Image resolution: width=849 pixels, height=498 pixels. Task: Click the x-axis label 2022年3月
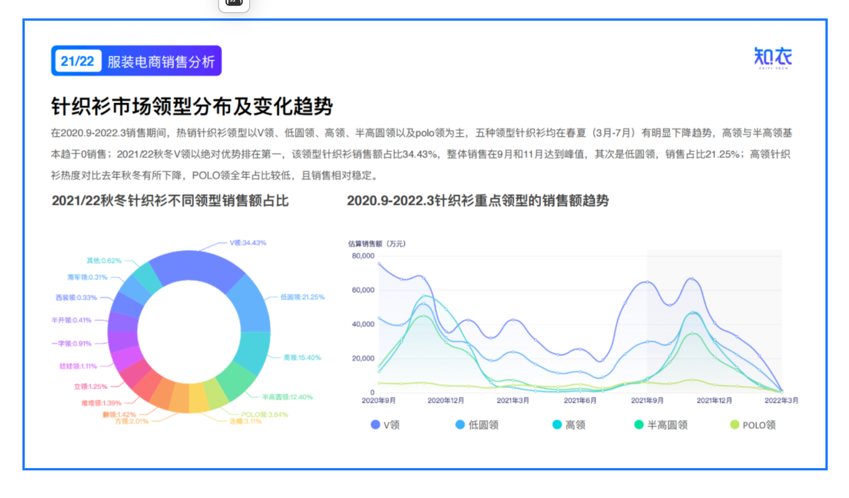click(781, 400)
